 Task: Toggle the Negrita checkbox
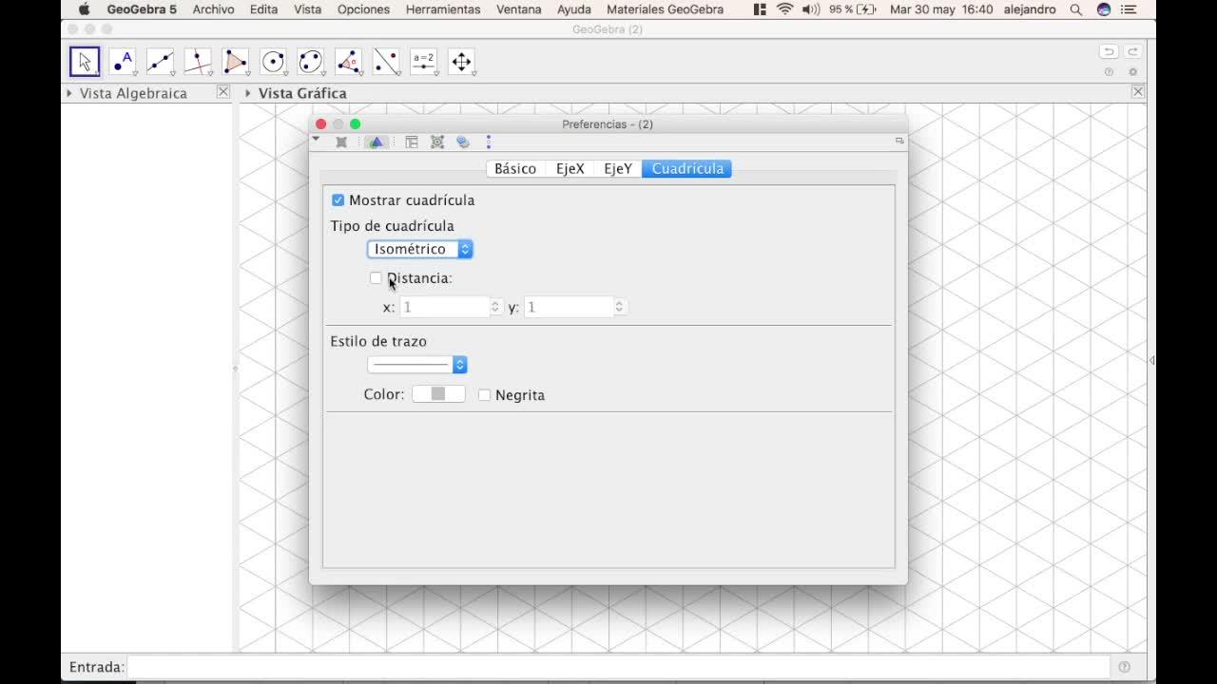[484, 395]
